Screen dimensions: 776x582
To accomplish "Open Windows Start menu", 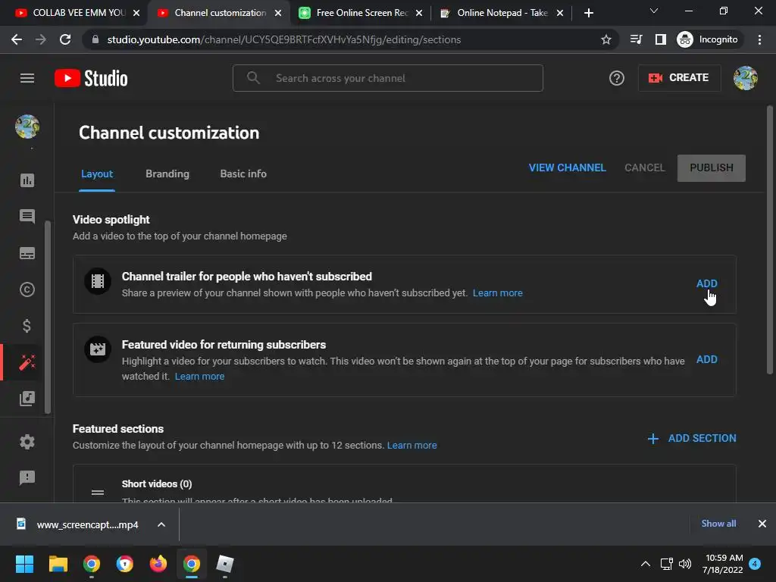I will [25, 564].
